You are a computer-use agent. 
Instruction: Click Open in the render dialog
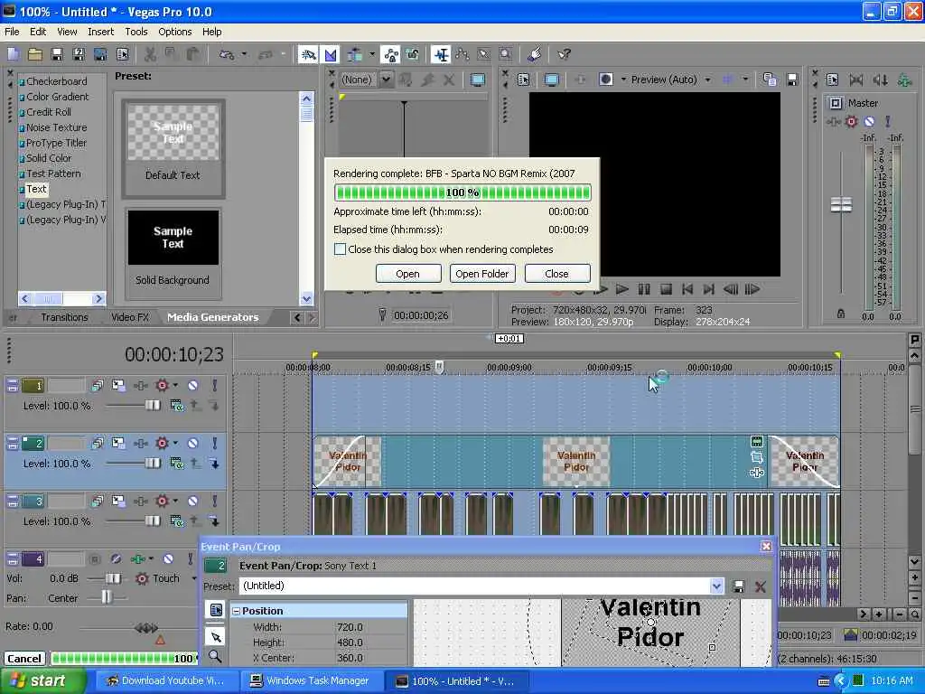407,274
